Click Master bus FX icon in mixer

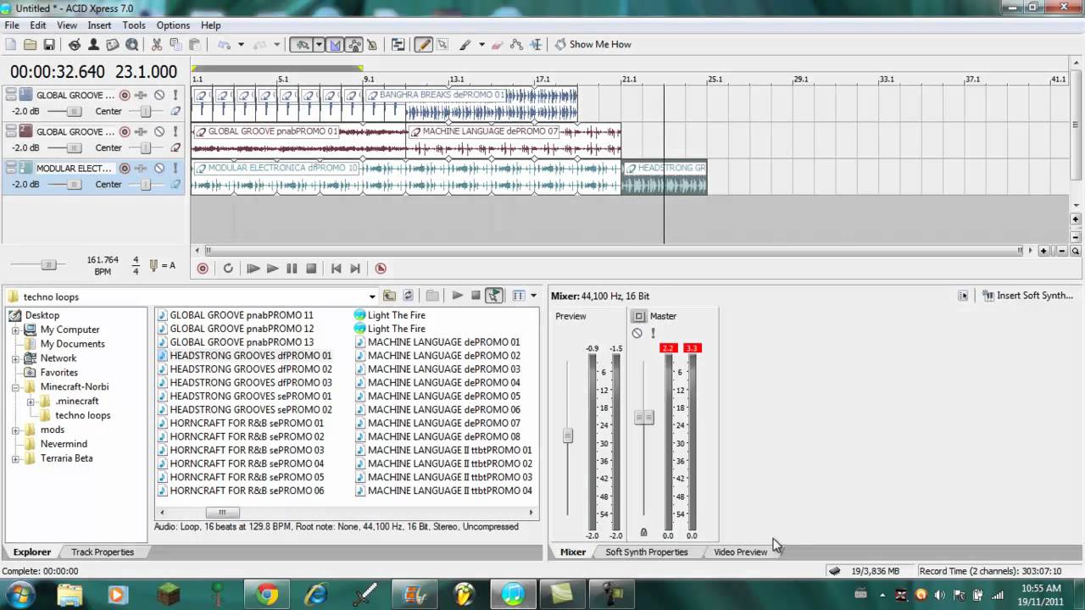(x=639, y=316)
